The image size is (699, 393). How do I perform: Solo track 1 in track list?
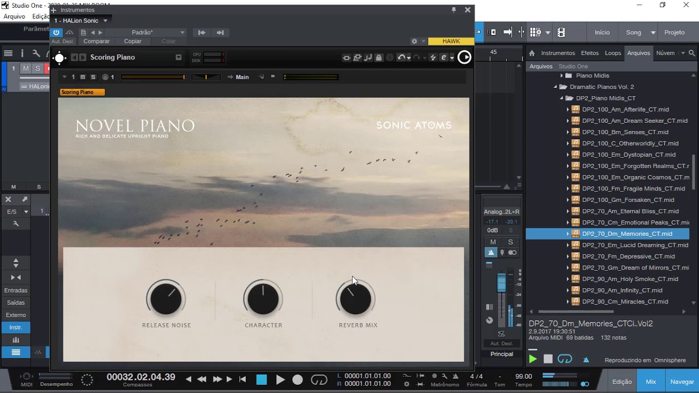(38, 68)
